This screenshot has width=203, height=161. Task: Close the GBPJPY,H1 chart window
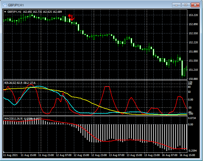(195, 5)
